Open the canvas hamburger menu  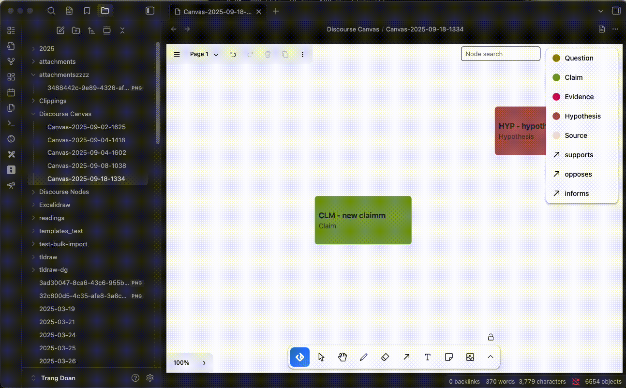(x=177, y=54)
